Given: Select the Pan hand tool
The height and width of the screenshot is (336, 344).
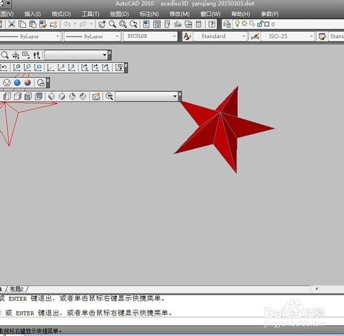Looking at the screenshot, I should pos(102,24).
